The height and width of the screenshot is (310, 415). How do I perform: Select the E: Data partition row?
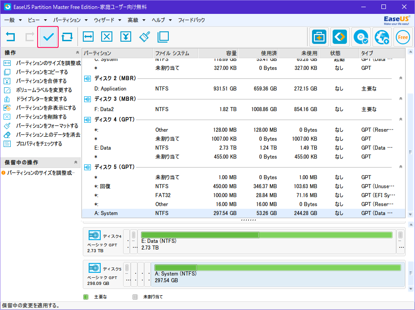[x=243, y=148]
